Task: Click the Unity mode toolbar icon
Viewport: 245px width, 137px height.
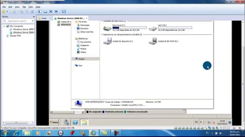Action: [x=56, y=12]
